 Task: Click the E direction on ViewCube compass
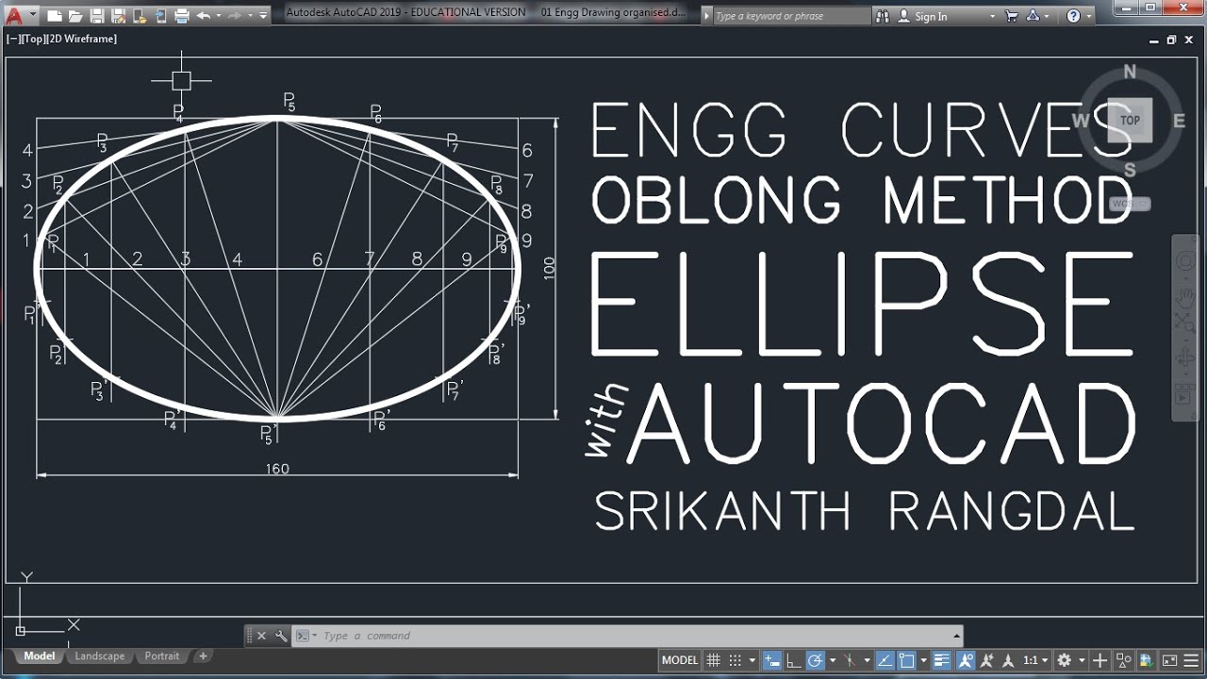coord(1179,121)
